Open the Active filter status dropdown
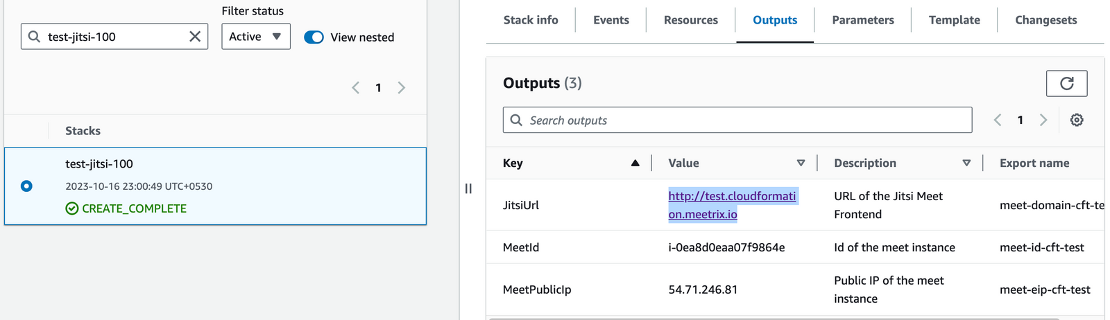This screenshot has height=320, width=1110. pos(255,37)
